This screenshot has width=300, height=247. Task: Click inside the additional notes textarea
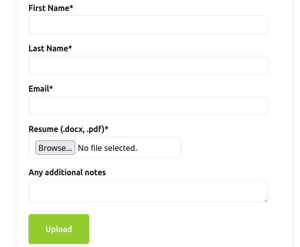[x=148, y=191]
